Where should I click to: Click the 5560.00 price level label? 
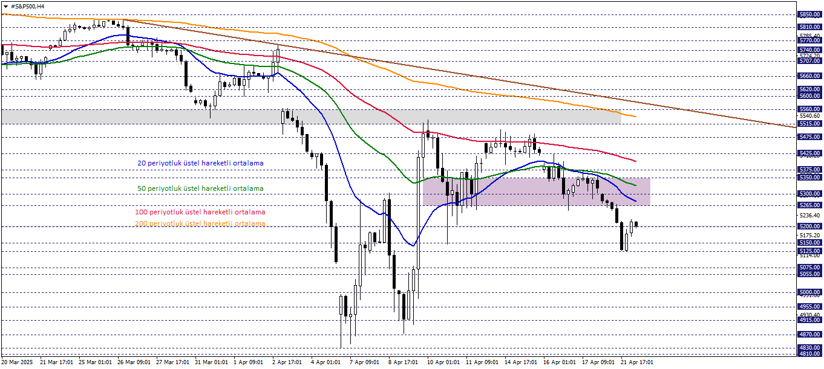click(x=809, y=109)
